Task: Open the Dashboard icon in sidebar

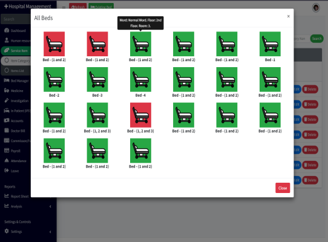Action: 7,30
